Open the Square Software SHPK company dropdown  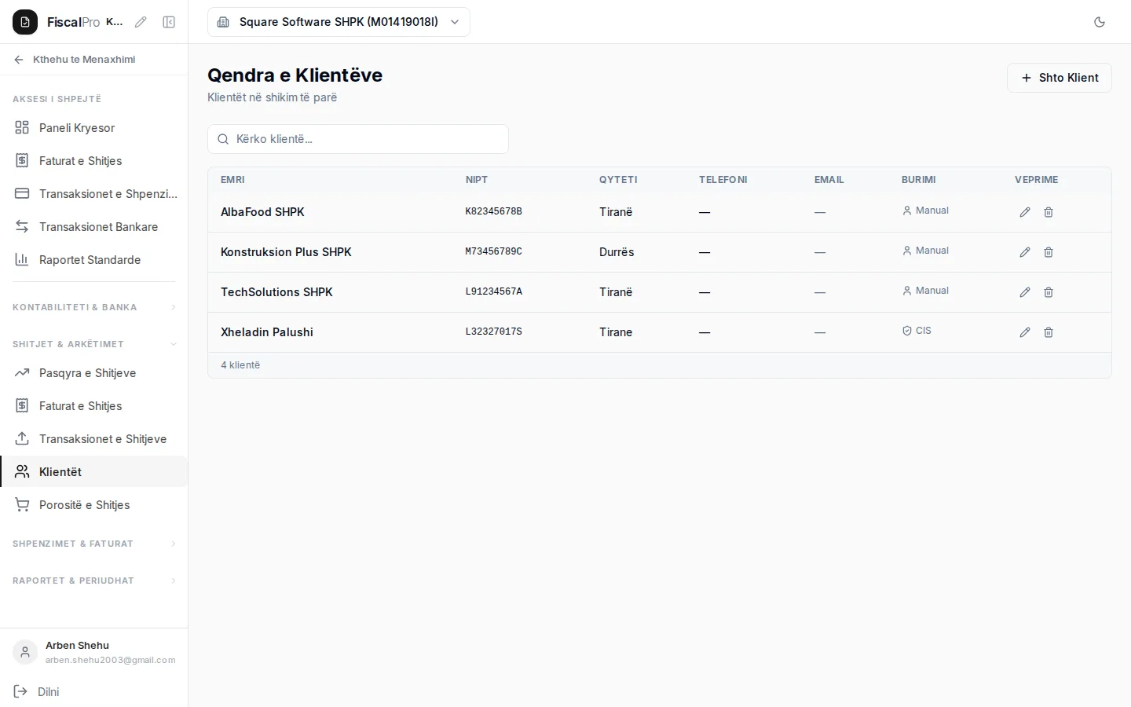(339, 22)
